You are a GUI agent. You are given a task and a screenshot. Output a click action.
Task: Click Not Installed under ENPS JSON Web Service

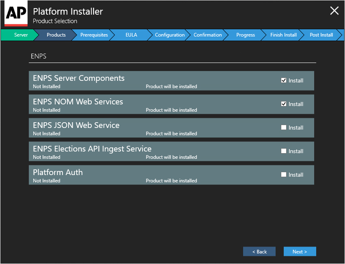47,134
